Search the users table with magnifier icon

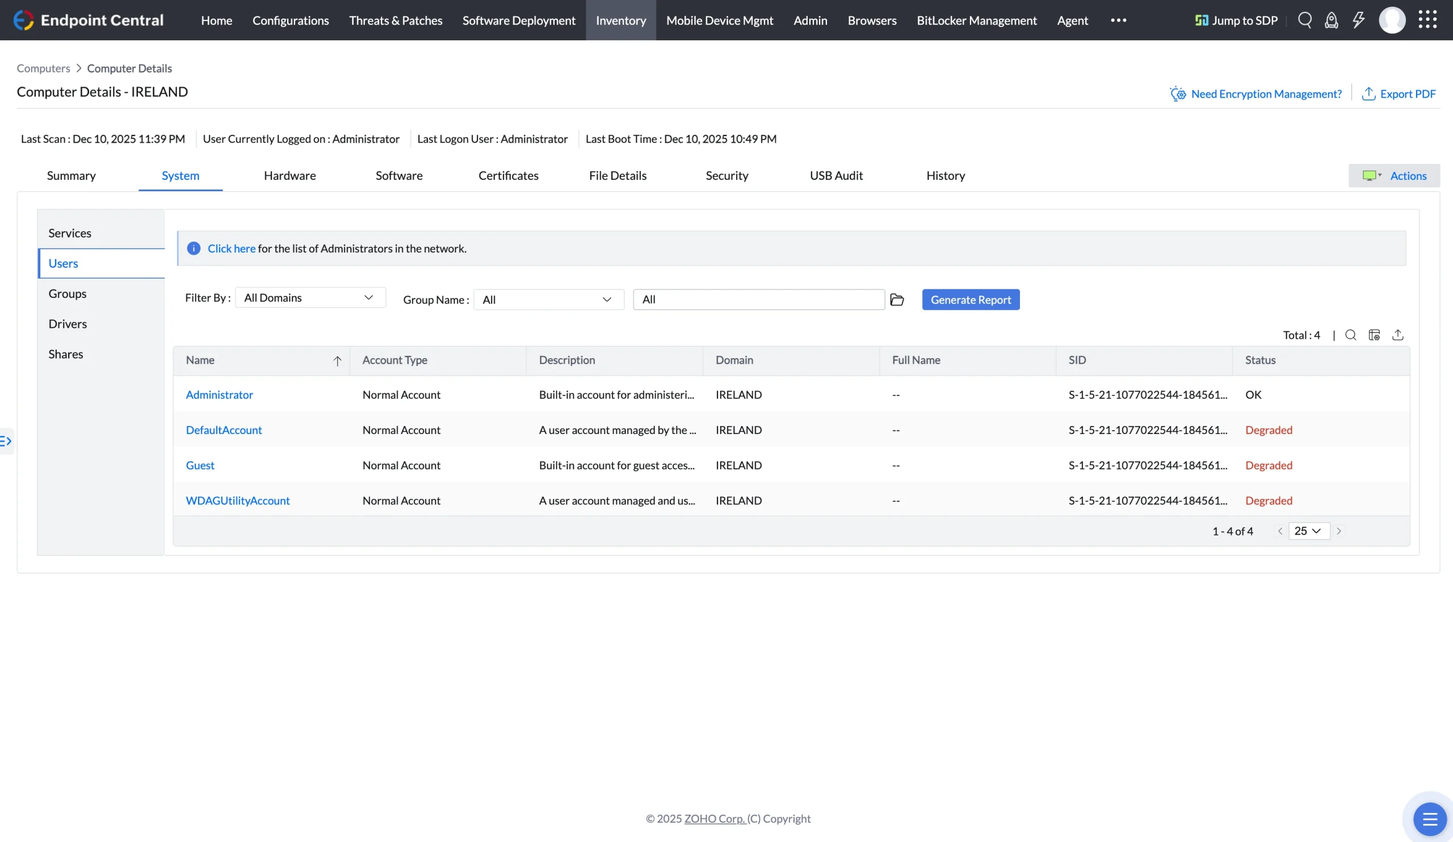pos(1351,335)
